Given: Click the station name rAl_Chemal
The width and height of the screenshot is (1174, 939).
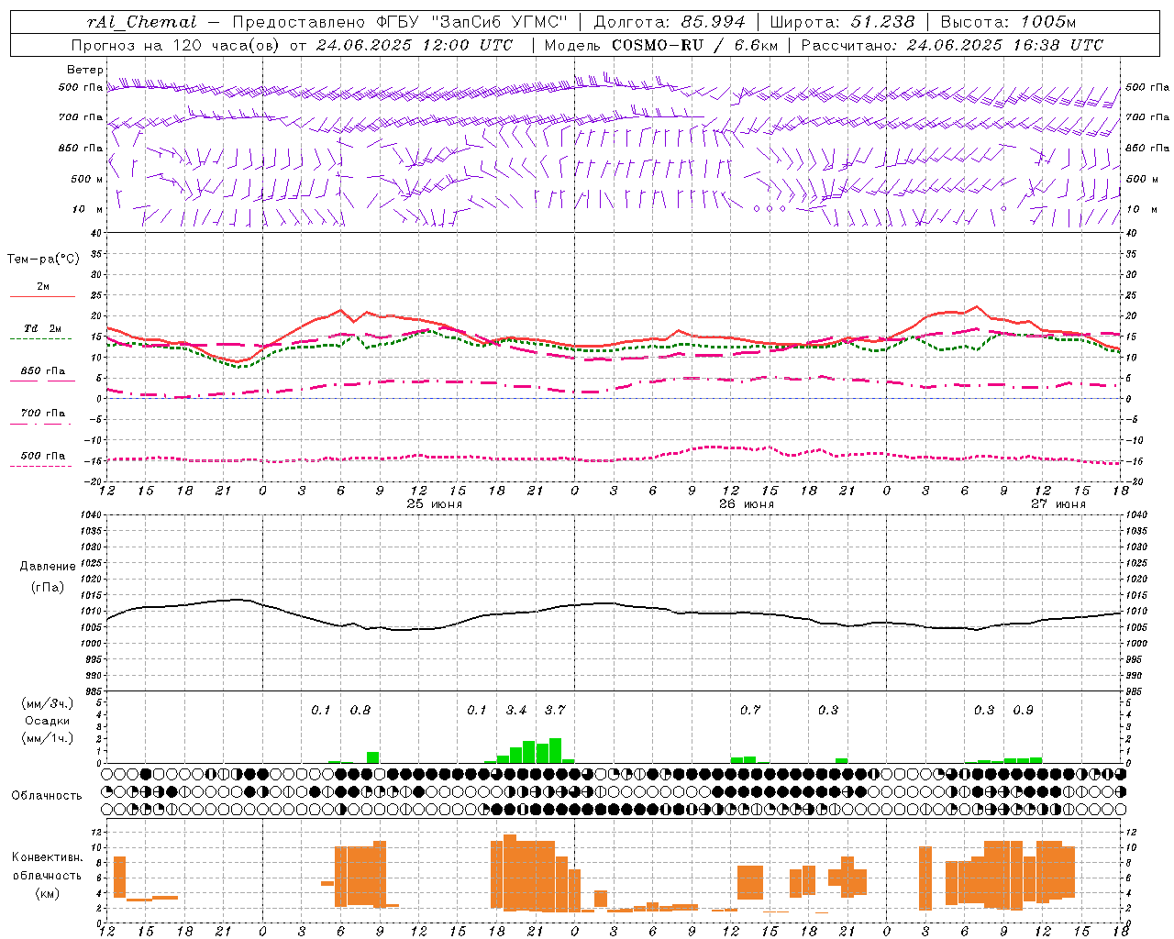Looking at the screenshot, I should pos(141,22).
